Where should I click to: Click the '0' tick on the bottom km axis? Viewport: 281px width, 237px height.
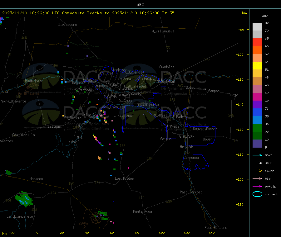coord(37,233)
